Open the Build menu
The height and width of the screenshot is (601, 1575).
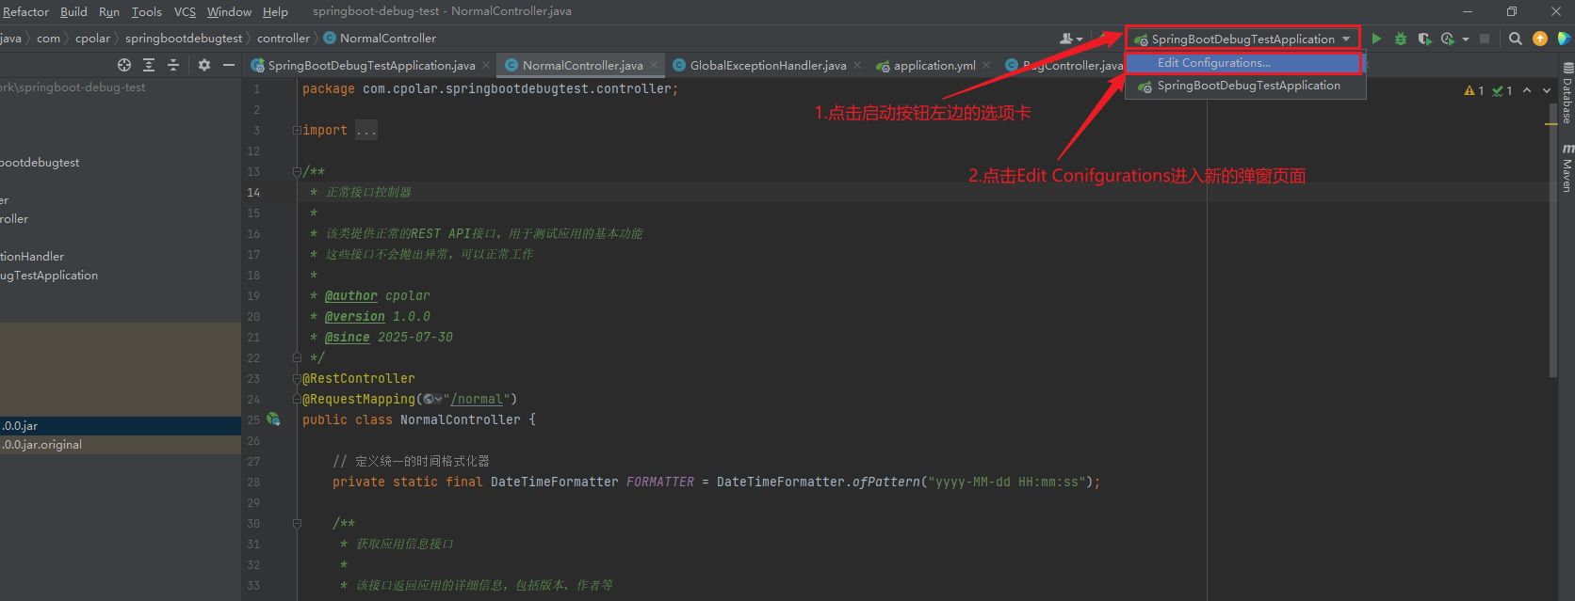pyautogui.click(x=73, y=11)
